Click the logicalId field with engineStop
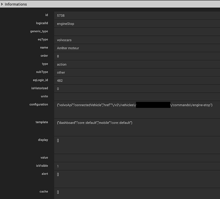This screenshot has height=199, width=220. (x=137, y=23)
